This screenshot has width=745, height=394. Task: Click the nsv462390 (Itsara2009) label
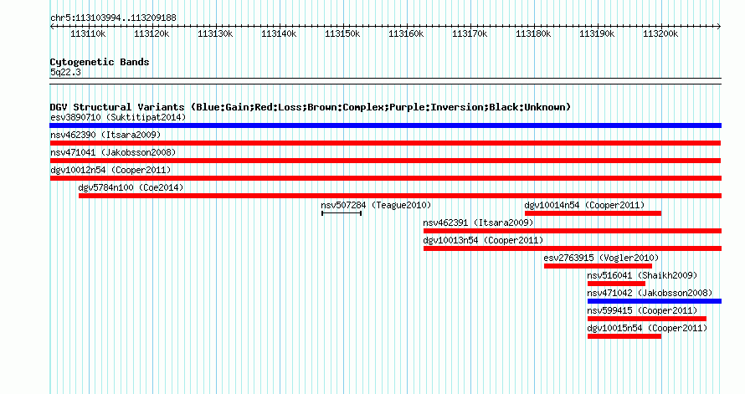pos(105,135)
